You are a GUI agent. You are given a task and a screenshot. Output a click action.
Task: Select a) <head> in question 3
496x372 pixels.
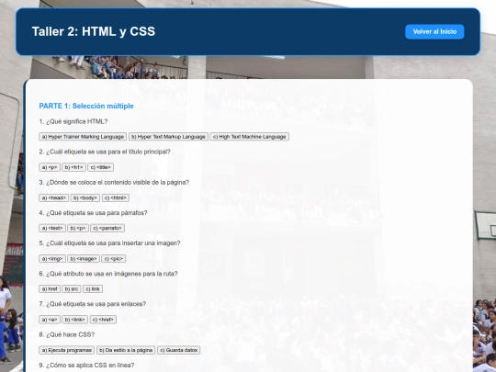53,197
